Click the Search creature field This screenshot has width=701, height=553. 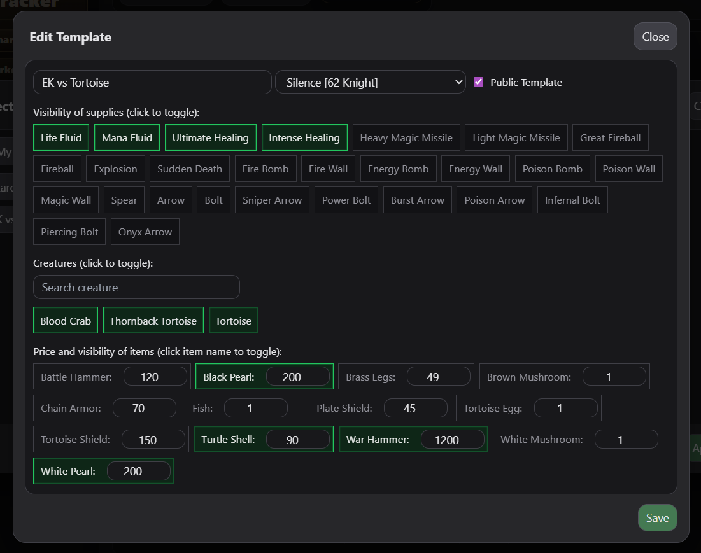136,287
